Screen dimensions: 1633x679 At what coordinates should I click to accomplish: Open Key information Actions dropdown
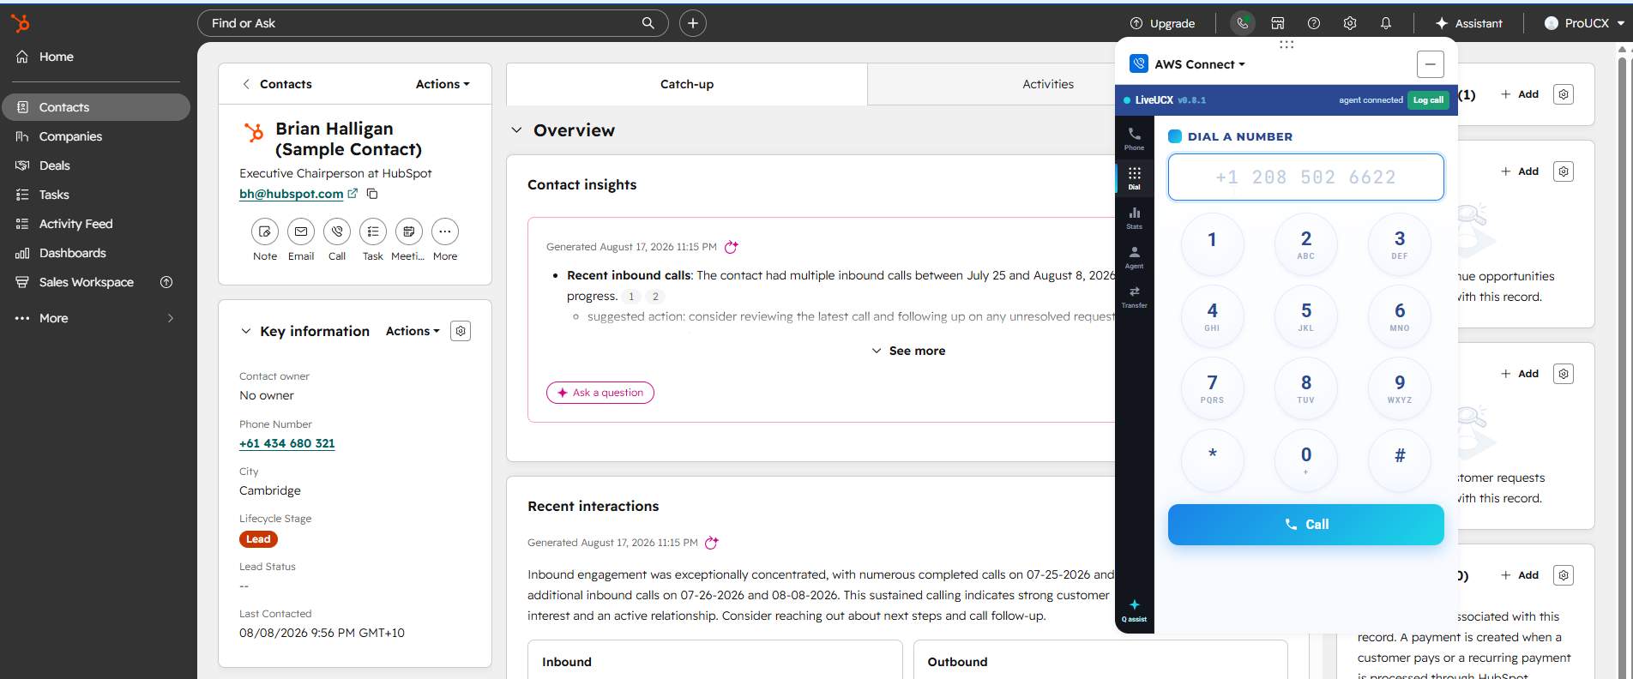pos(413,331)
